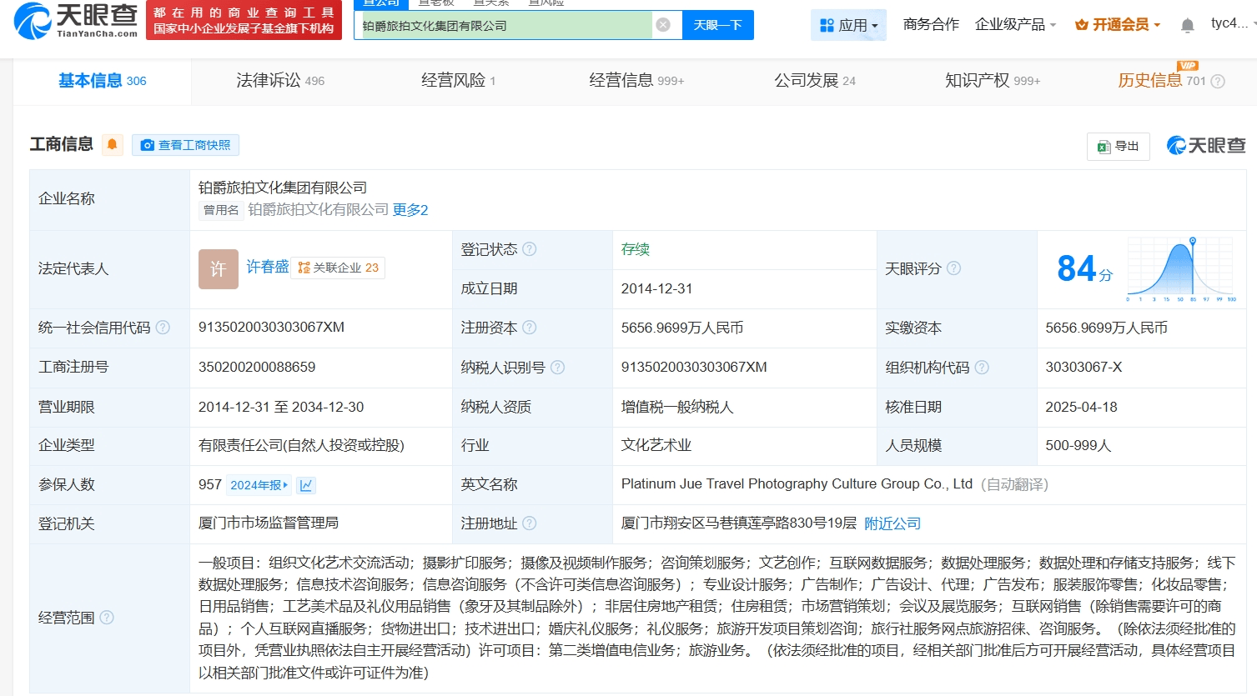Screen dimensions: 1257x696
Task: Open the 附近公司 nearby companies link
Action: coord(892,523)
